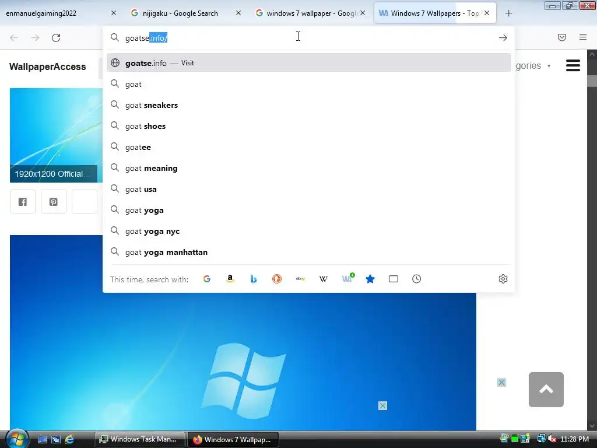Visit goatse.info suggestion row
597x448 pixels.
309,63
